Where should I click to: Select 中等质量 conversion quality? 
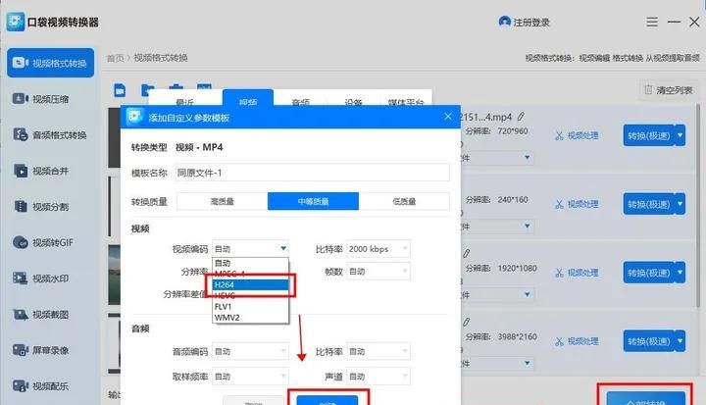[x=314, y=201]
